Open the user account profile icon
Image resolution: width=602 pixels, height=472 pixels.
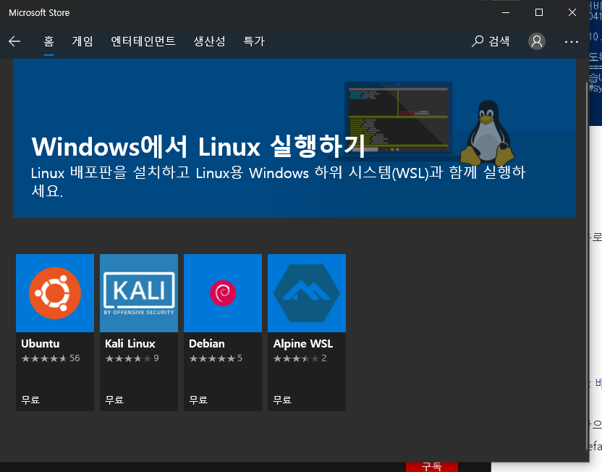[x=537, y=41]
